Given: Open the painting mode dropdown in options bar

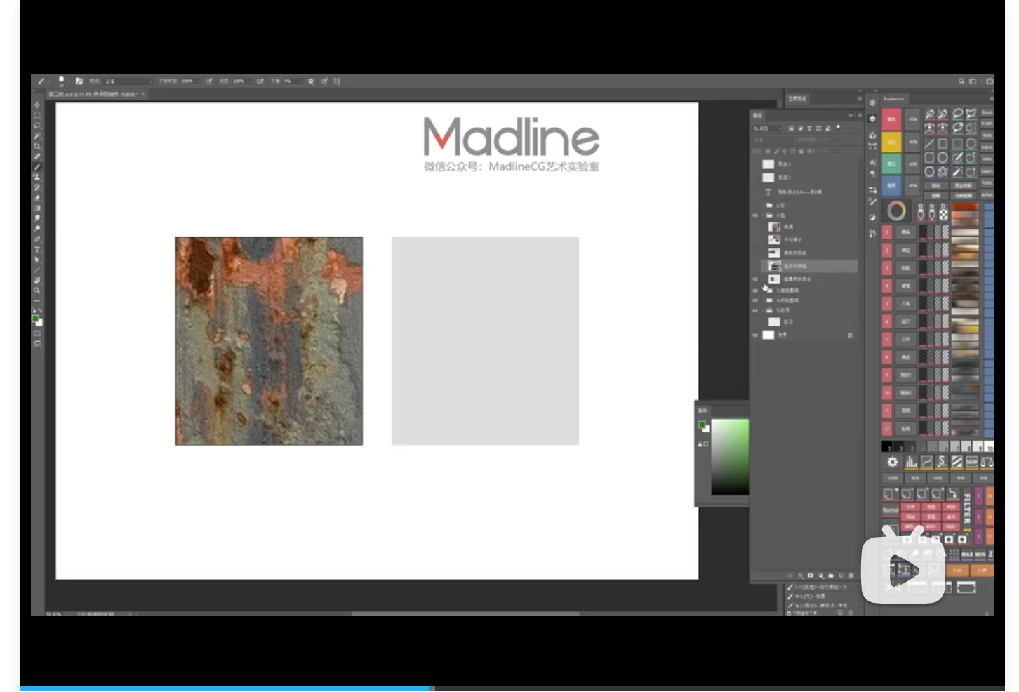Looking at the screenshot, I should [x=128, y=81].
